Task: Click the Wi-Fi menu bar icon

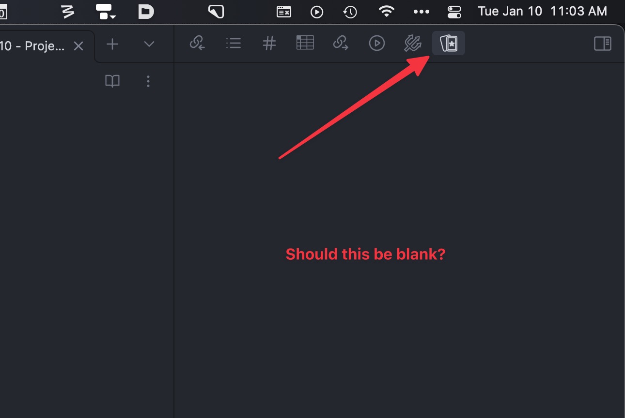Action: 386,12
